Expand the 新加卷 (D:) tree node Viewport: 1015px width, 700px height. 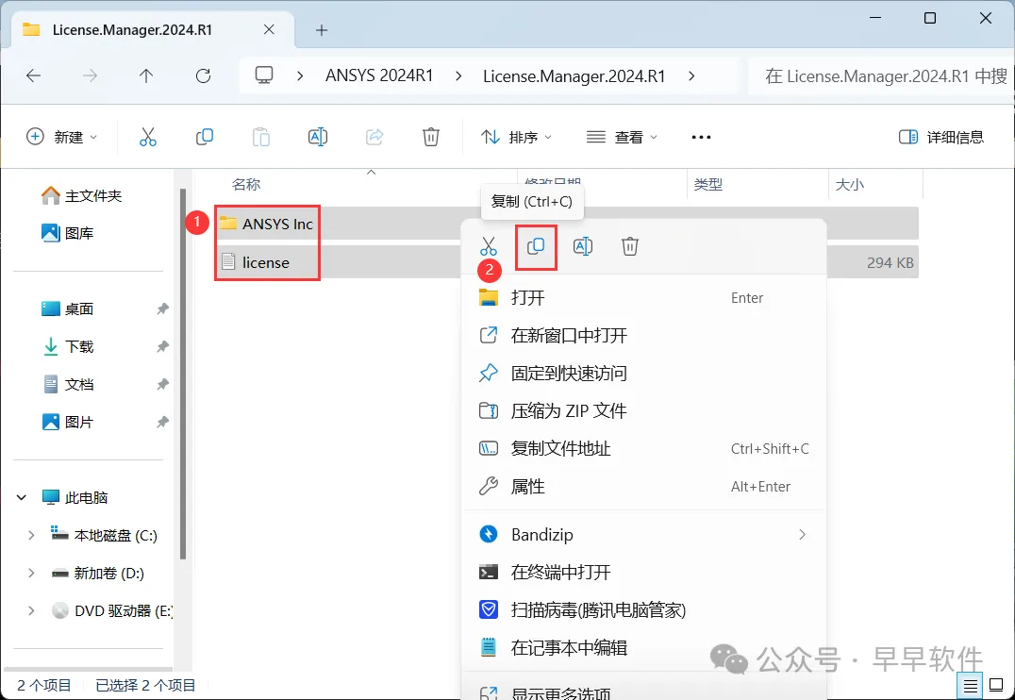31,573
